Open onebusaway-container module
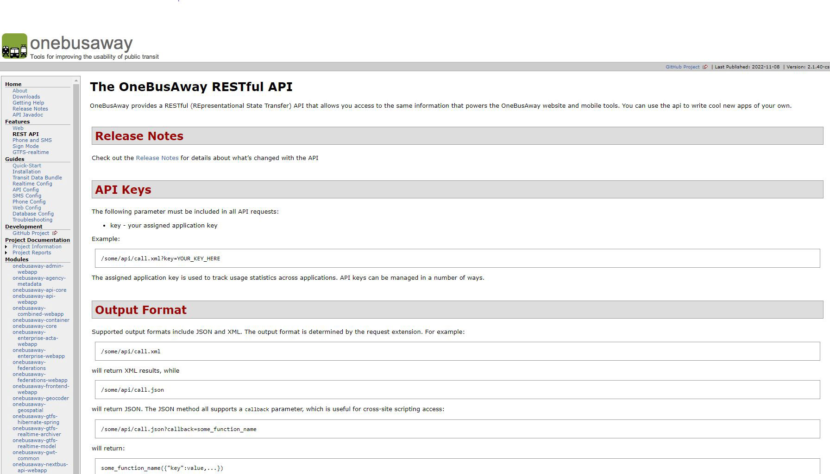This screenshot has height=474, width=830. click(x=41, y=320)
